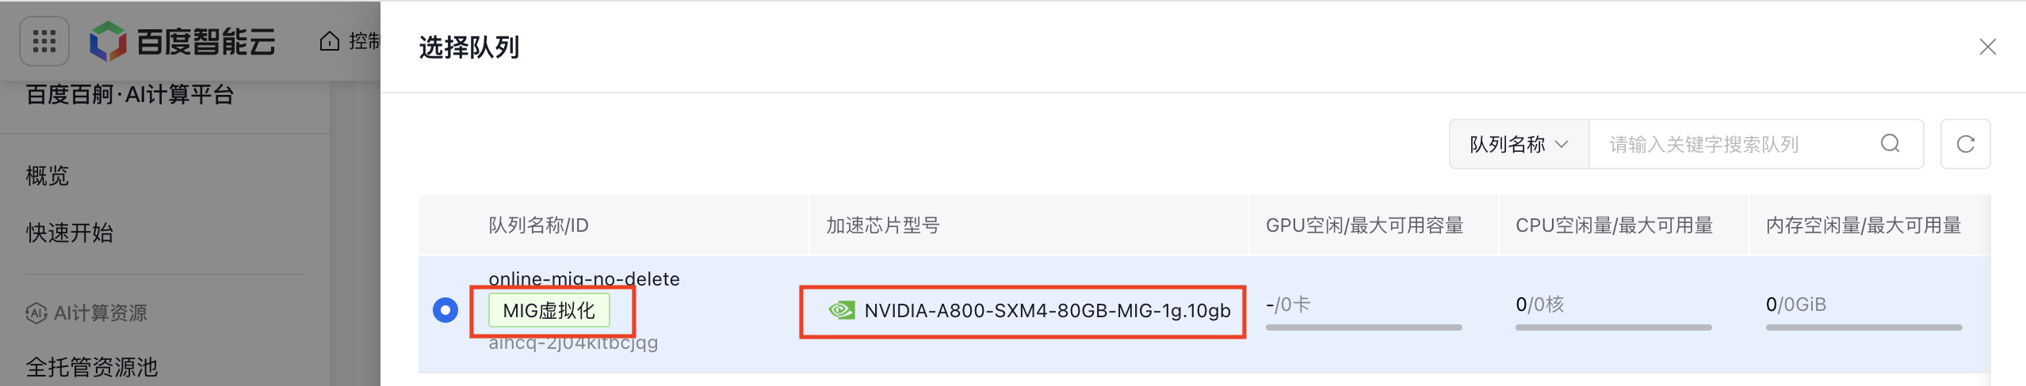Viewport: 2026px width, 386px height.
Task: Click the AI计算资源 section icon
Action: [36, 313]
